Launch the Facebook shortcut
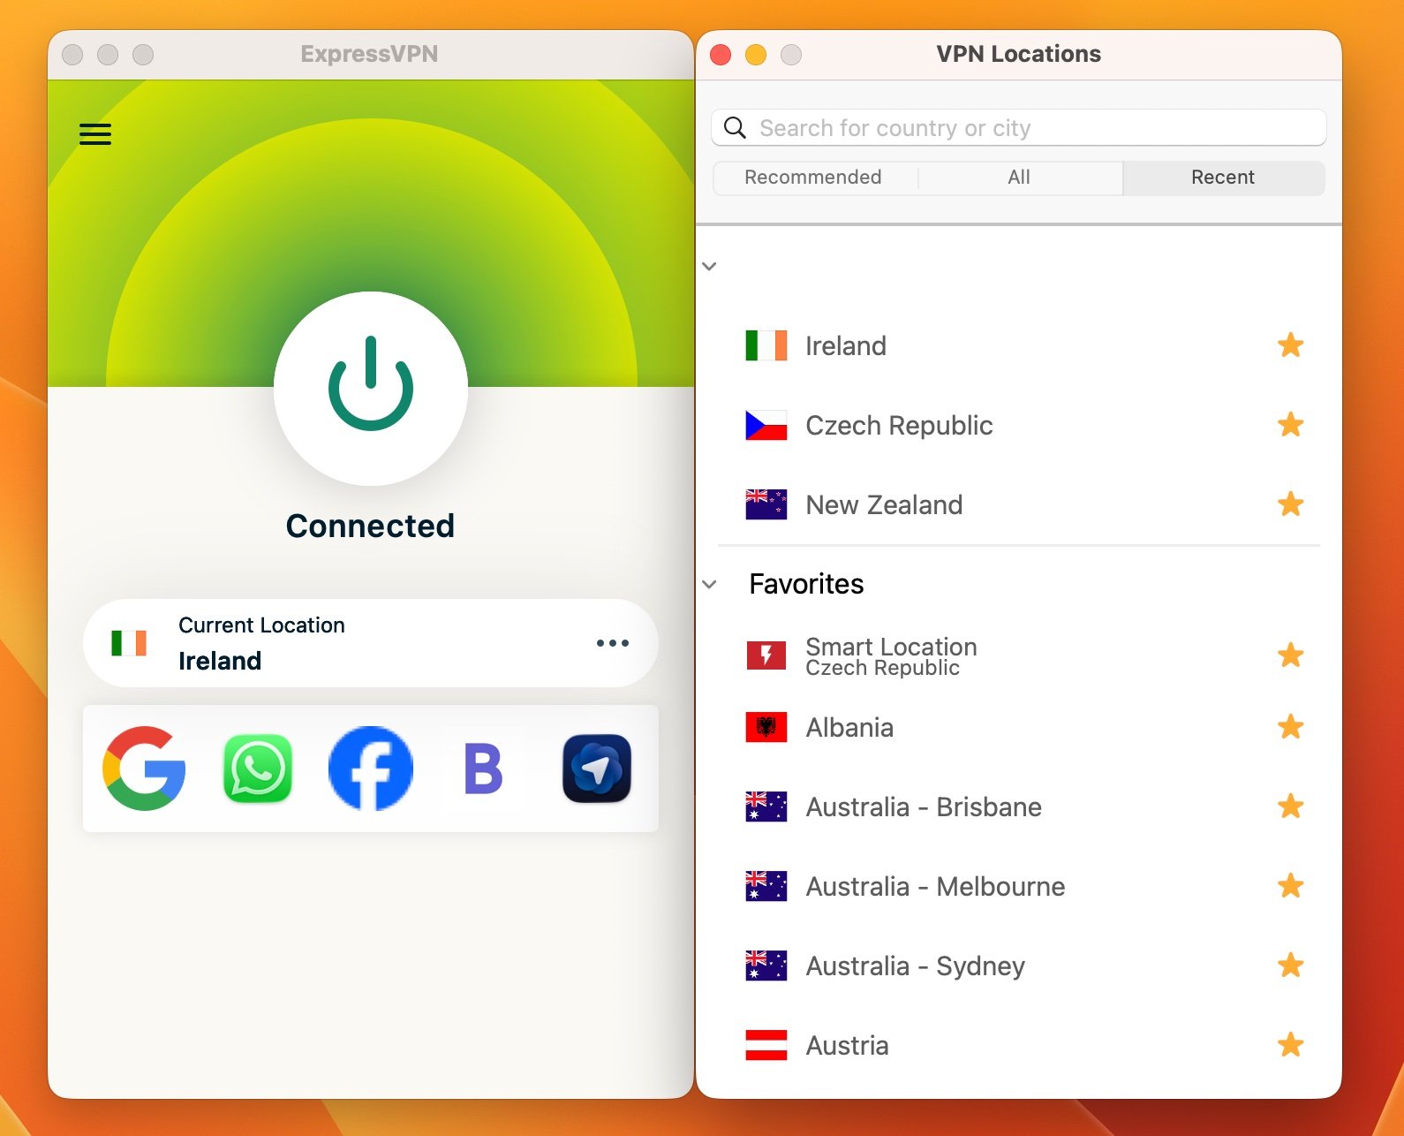 click(371, 769)
